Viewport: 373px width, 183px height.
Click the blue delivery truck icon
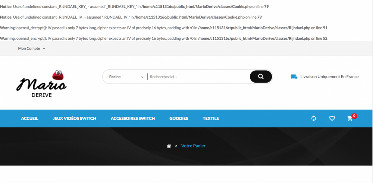click(294, 77)
